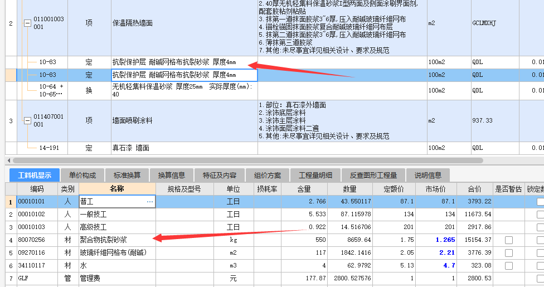Select 墙面喷刷涂料 item name cell
This screenshot has width=544, height=287.
point(184,121)
